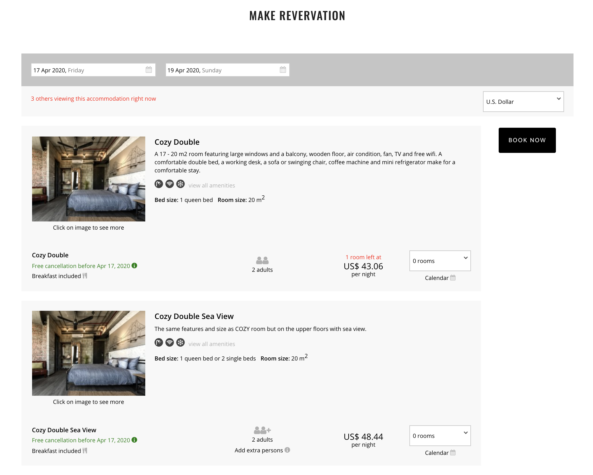Open the Cozy Double room photo
This screenshot has height=475, width=593.
tap(89, 179)
